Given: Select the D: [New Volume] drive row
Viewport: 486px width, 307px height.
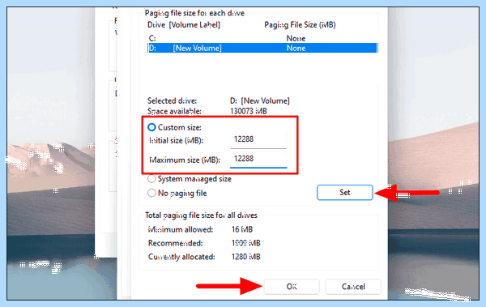Looking at the screenshot, I should point(262,48).
